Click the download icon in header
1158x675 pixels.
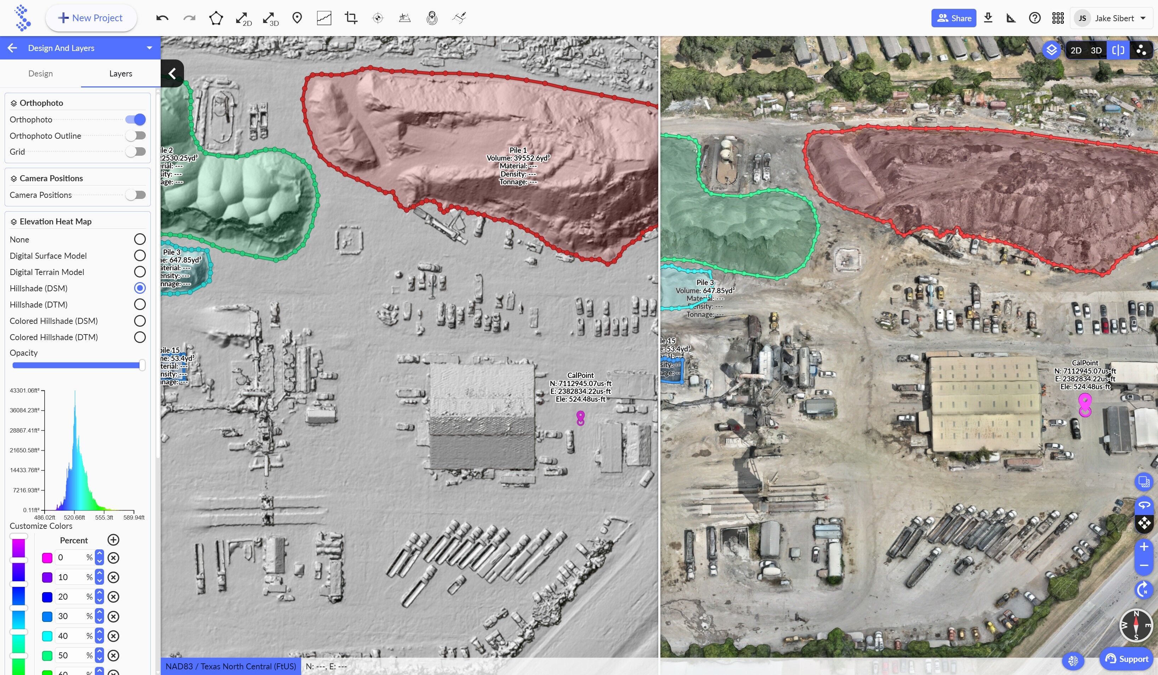tap(988, 18)
